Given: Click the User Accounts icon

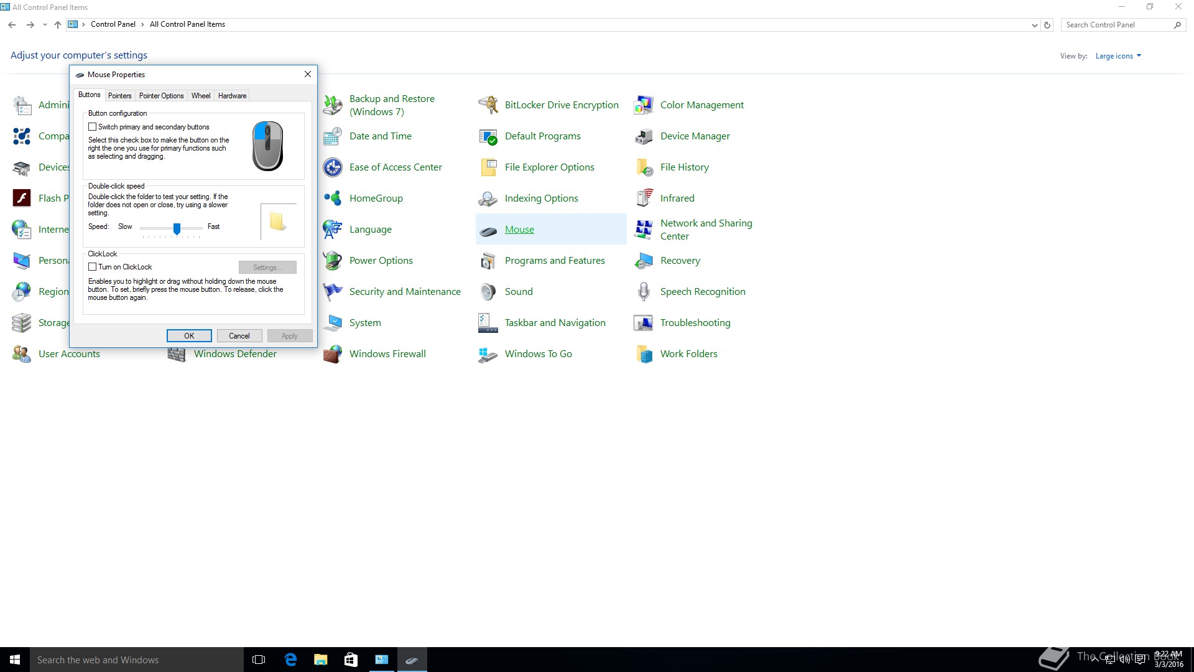Looking at the screenshot, I should pyautogui.click(x=22, y=354).
